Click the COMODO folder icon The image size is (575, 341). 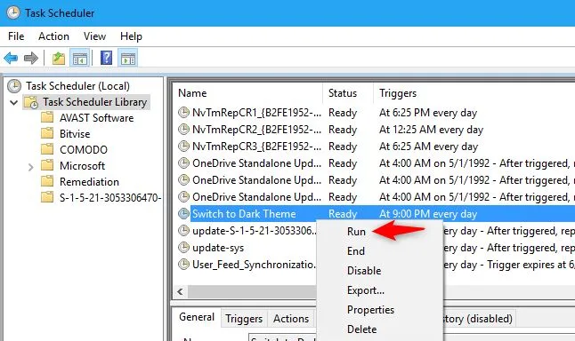tap(47, 149)
